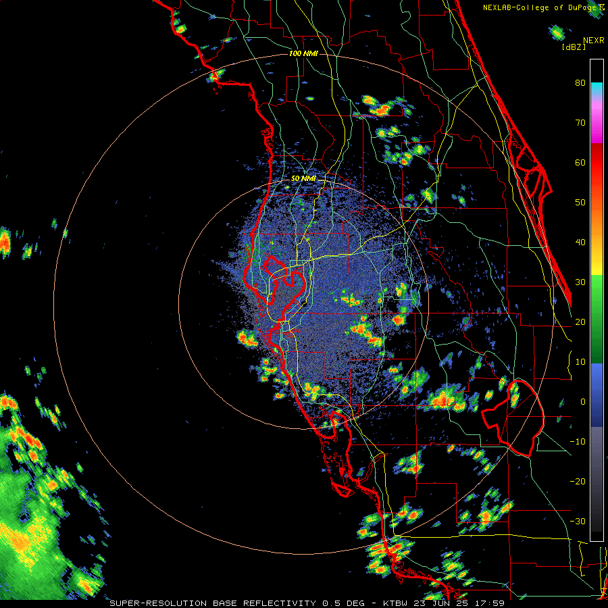The image size is (608, 608).
Task: Click the "SUPER-RESOLUTION BASE REFLECTIVITY" caption text
Action: [x=213, y=603]
